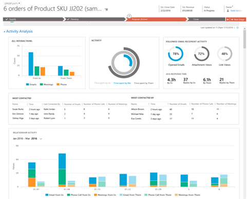Sort Most Contacted By Number of Phone Calls
The height and width of the screenshot is (199, 247).
[202, 104]
